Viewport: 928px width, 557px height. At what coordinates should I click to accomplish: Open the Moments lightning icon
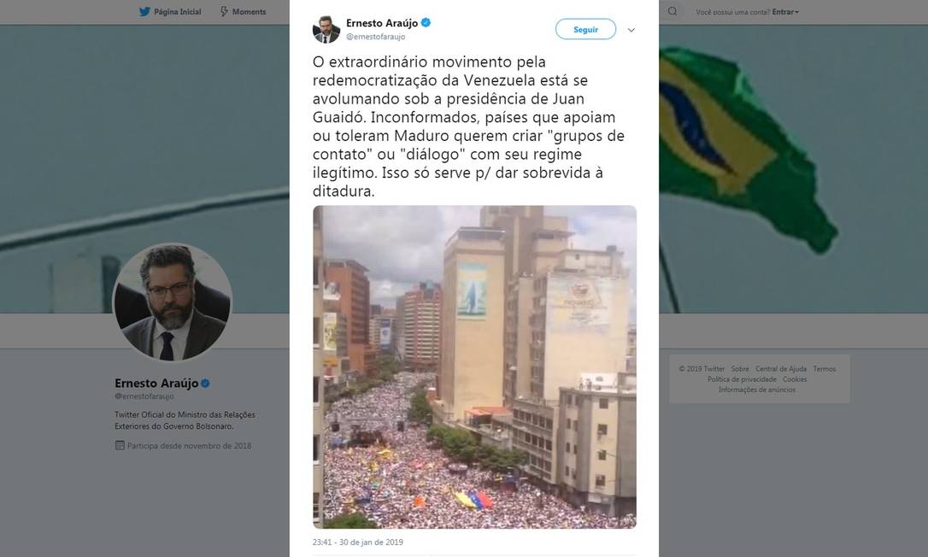click(x=224, y=11)
